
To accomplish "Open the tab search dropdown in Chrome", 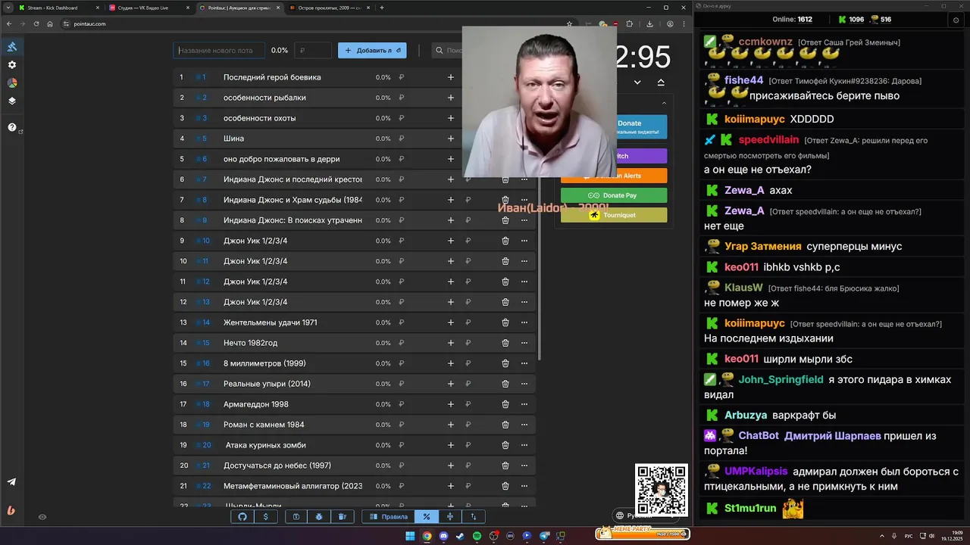I will [8, 8].
